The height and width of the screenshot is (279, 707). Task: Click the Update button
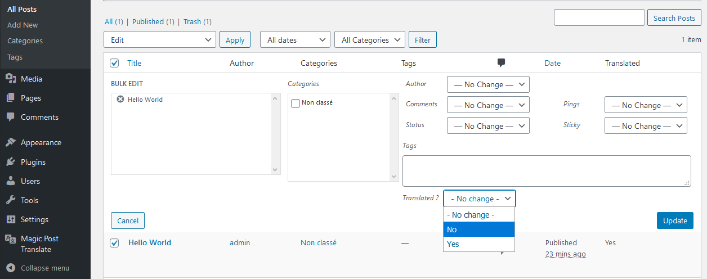click(x=675, y=220)
